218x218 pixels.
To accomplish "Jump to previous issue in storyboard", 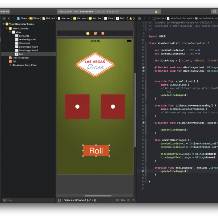I will click(127, 19).
